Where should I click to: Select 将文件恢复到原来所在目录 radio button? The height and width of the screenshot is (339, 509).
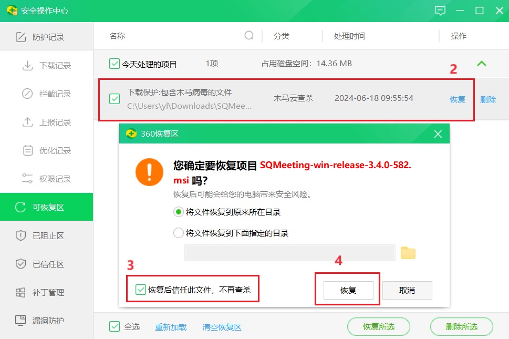click(x=178, y=212)
